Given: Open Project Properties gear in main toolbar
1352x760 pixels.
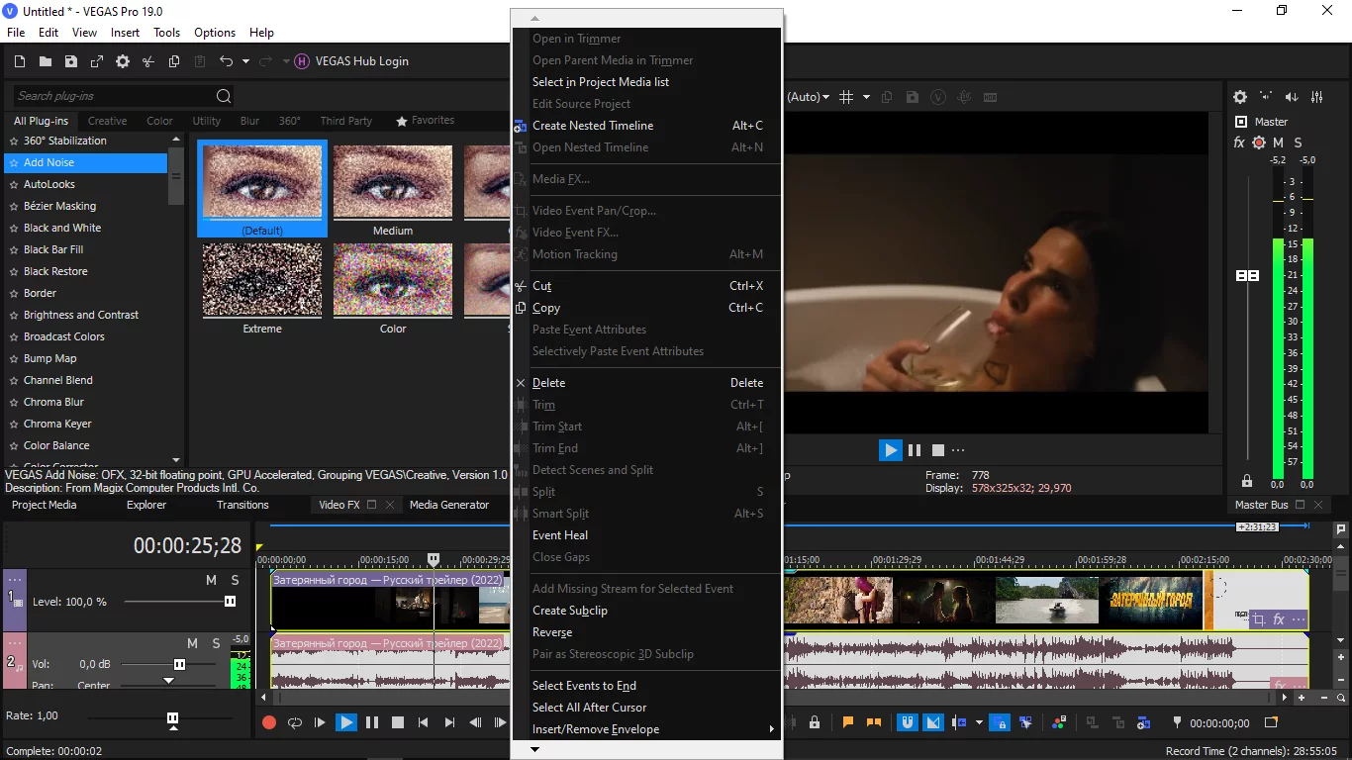Looking at the screenshot, I should click(123, 61).
